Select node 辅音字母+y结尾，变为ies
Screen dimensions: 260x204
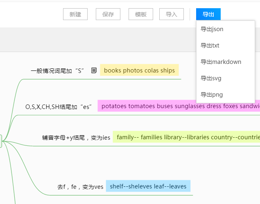[76, 138]
